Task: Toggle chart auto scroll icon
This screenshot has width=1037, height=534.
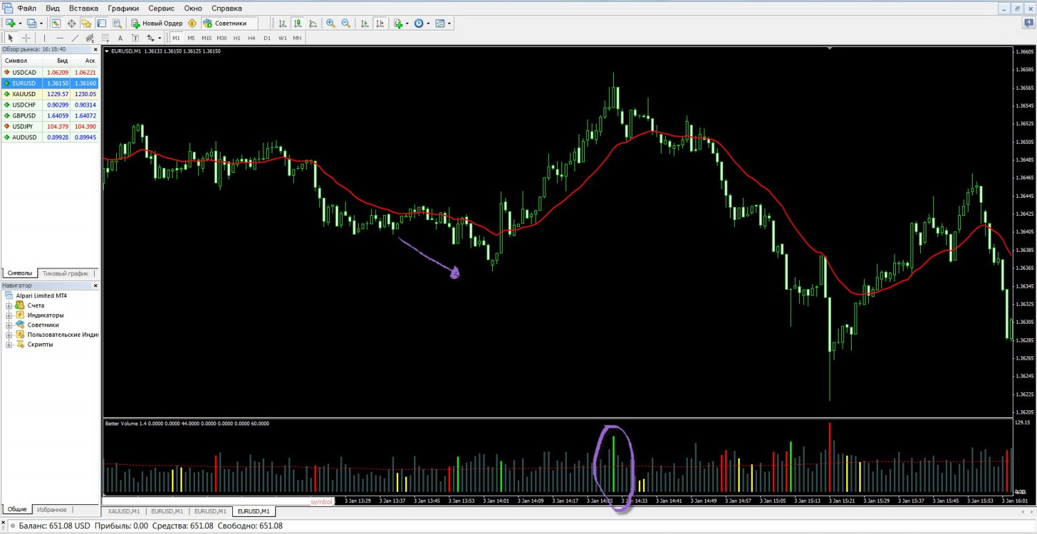Action: 365,24
